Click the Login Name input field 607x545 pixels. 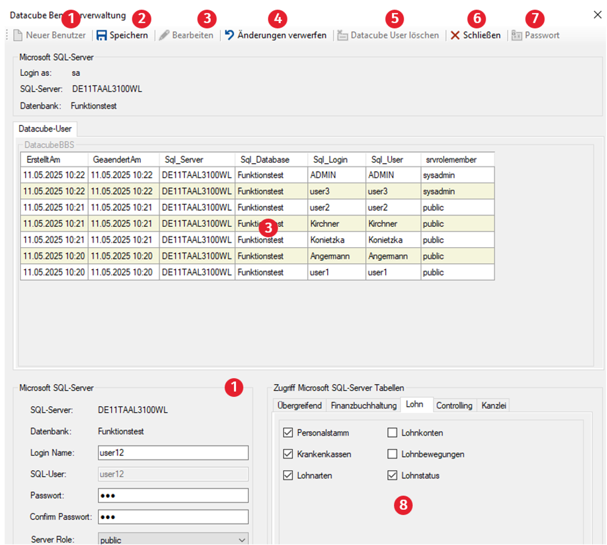point(173,453)
